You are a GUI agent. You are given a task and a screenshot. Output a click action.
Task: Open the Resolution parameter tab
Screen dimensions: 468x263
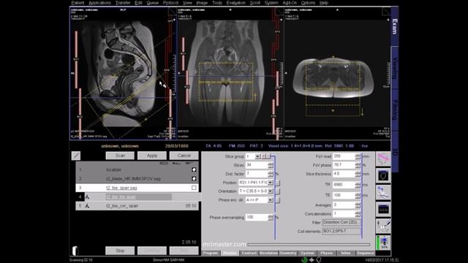coord(268,254)
